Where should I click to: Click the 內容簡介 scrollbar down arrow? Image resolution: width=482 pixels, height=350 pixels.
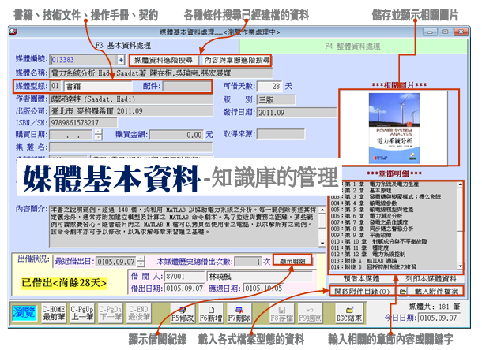[x=322, y=243]
